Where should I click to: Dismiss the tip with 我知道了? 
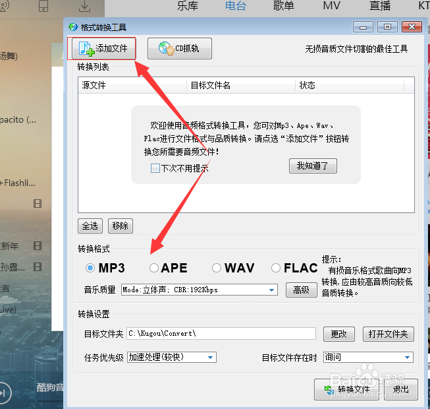tap(313, 166)
